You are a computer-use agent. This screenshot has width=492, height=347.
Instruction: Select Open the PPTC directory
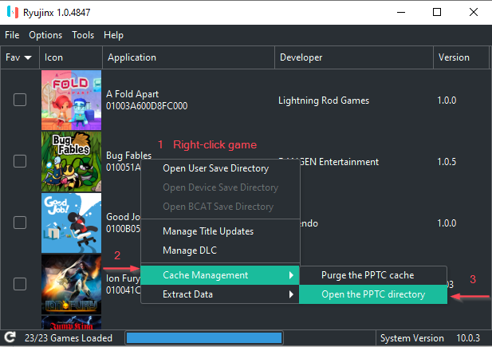coord(373,294)
